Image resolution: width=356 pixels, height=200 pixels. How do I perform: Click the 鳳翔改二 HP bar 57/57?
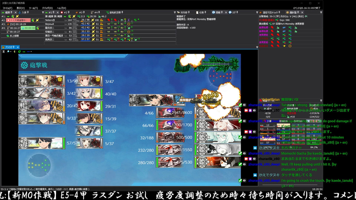(85, 40)
